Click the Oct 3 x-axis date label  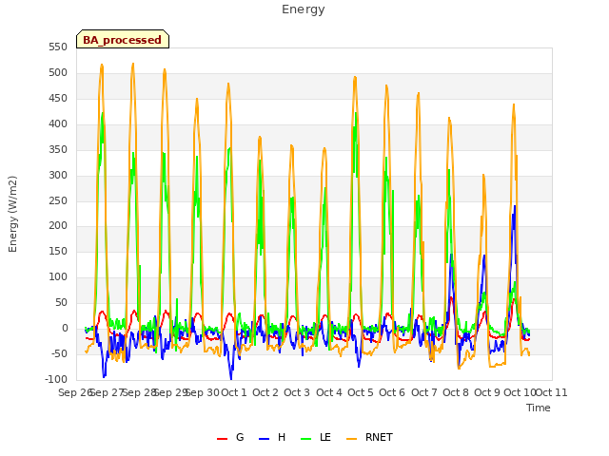[x=297, y=392]
